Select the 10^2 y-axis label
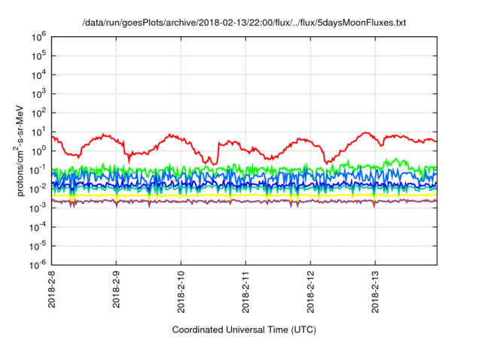 [x=39, y=114]
